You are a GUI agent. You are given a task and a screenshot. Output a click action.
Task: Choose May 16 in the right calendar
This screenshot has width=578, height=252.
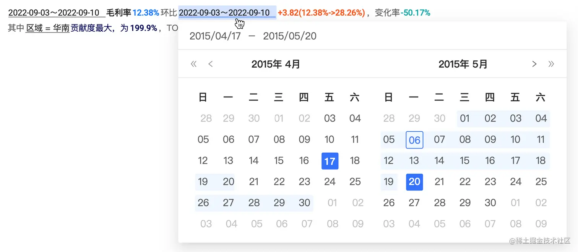(490, 161)
